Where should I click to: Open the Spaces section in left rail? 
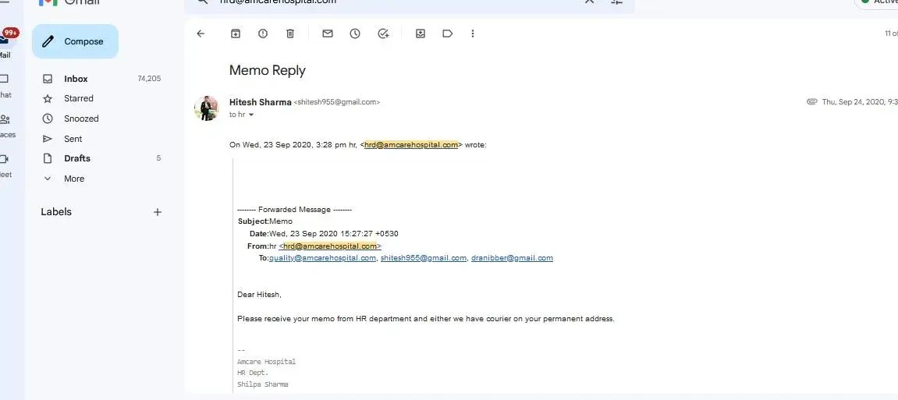[6, 126]
